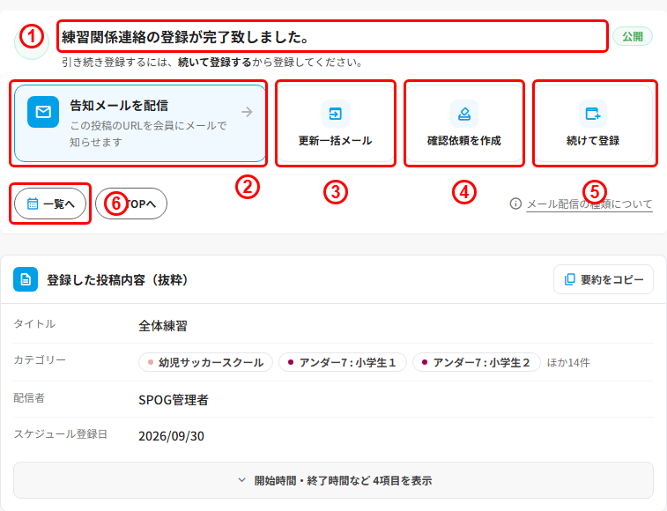Choose 続けて登録 to register another
667x511 pixels.
593,123
